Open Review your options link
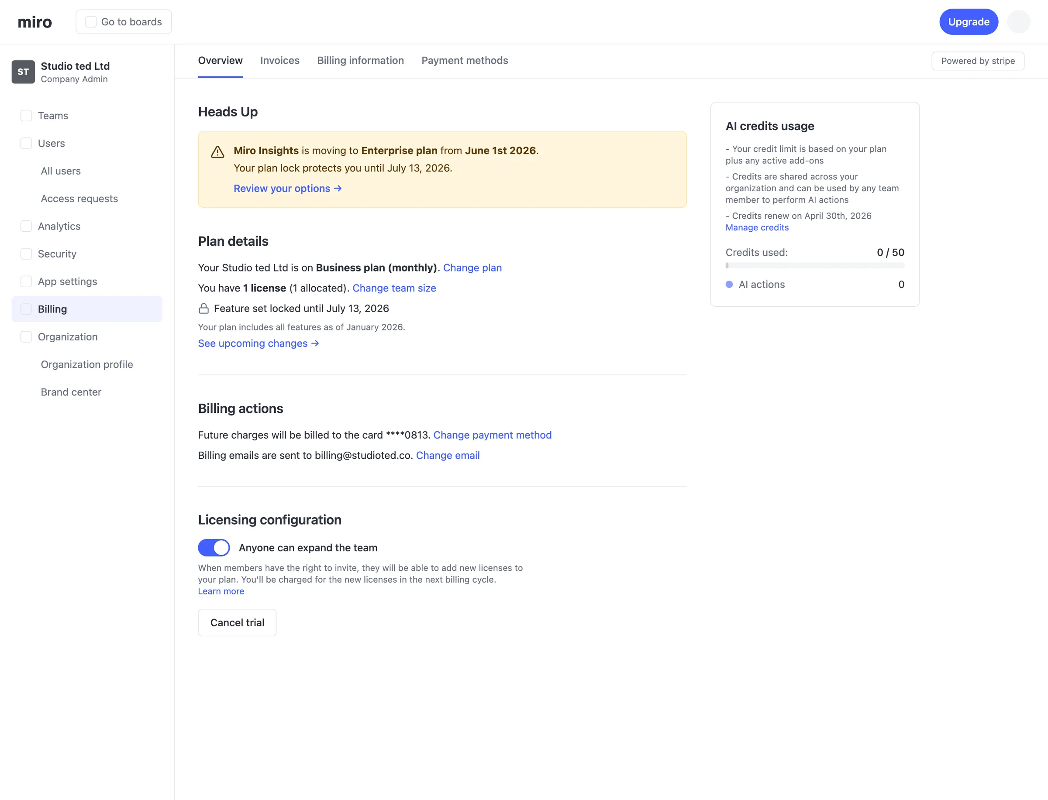This screenshot has height=800, width=1048. [x=287, y=189]
